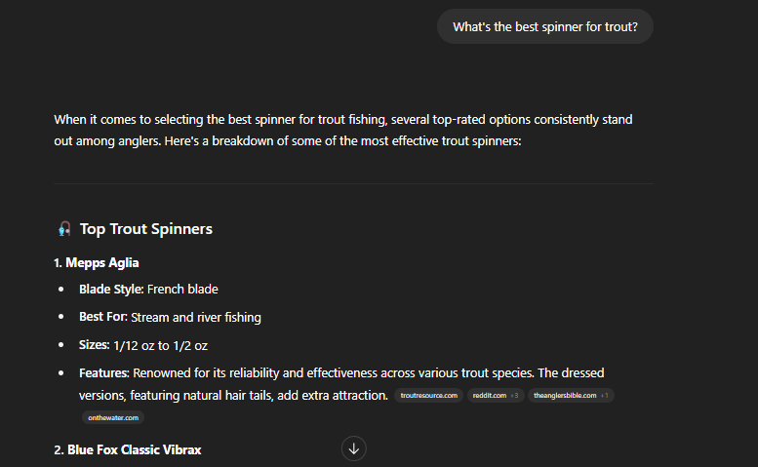Select the Blue Fox Classic Vibrax heading

pos(134,449)
